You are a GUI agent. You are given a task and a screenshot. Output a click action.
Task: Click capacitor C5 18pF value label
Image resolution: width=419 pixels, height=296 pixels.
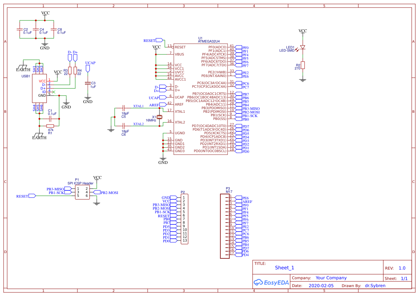click(125, 113)
